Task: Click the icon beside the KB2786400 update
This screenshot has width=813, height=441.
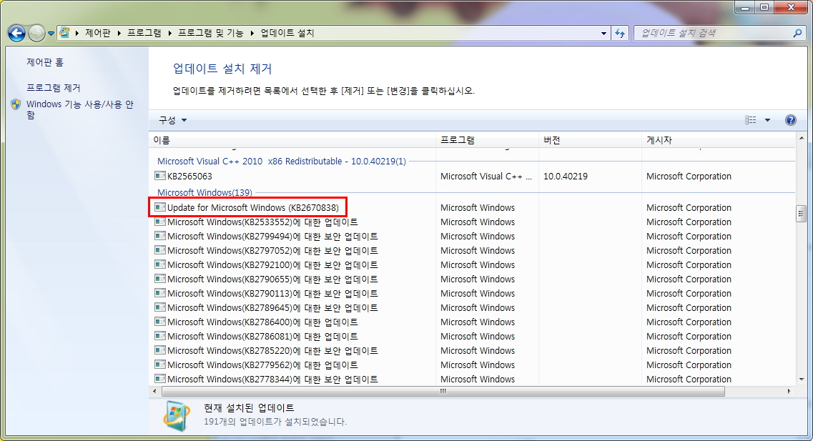Action: (x=160, y=322)
